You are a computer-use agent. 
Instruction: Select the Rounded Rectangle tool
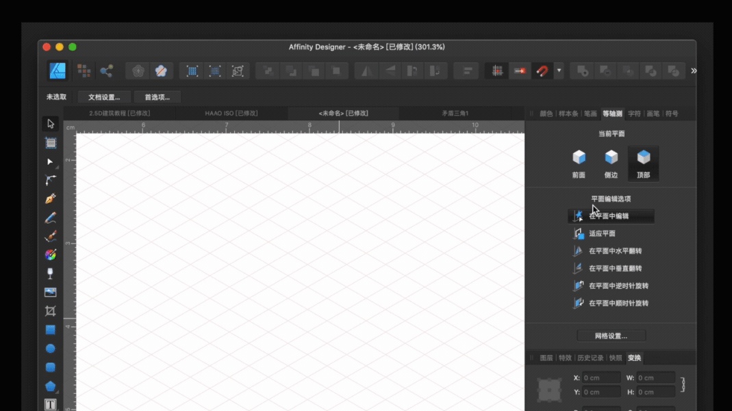tap(51, 367)
